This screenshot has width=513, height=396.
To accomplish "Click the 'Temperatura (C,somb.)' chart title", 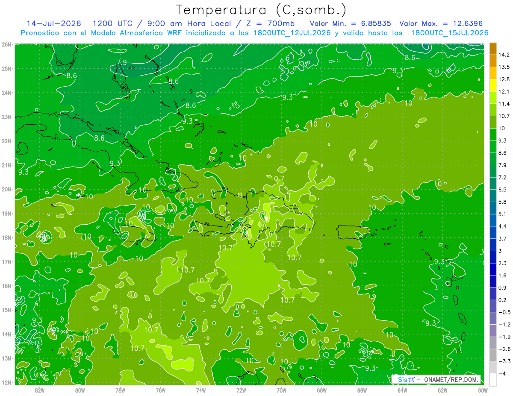I will [x=261, y=10].
